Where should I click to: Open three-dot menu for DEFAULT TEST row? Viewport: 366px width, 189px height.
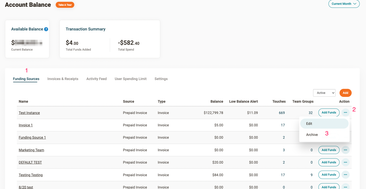(345, 162)
